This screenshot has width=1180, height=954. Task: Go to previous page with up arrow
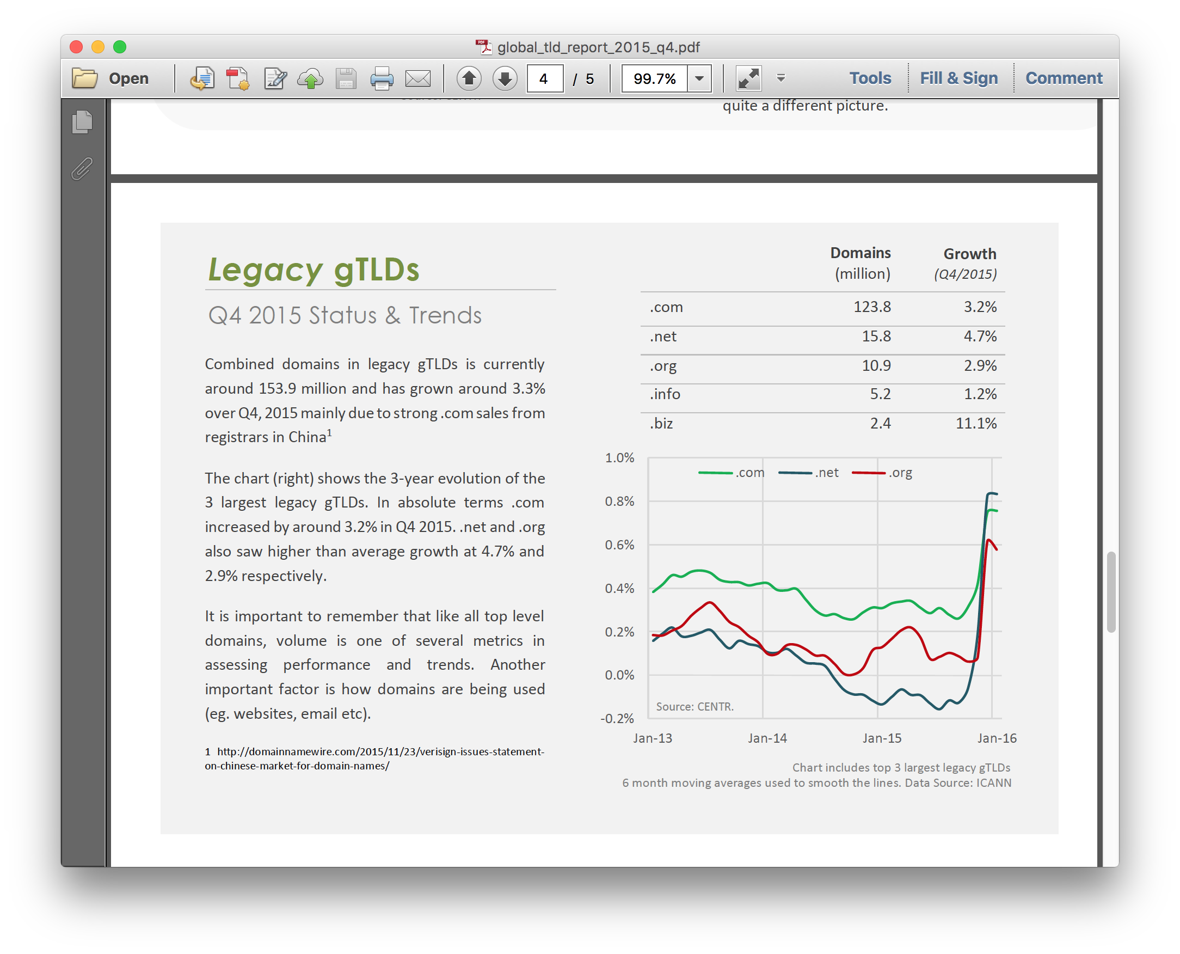point(469,78)
